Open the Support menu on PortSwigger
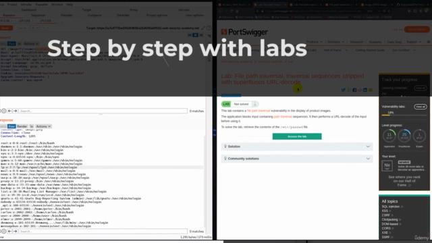Viewport: 432px width, 243px height. pyautogui.click(x=414, y=42)
